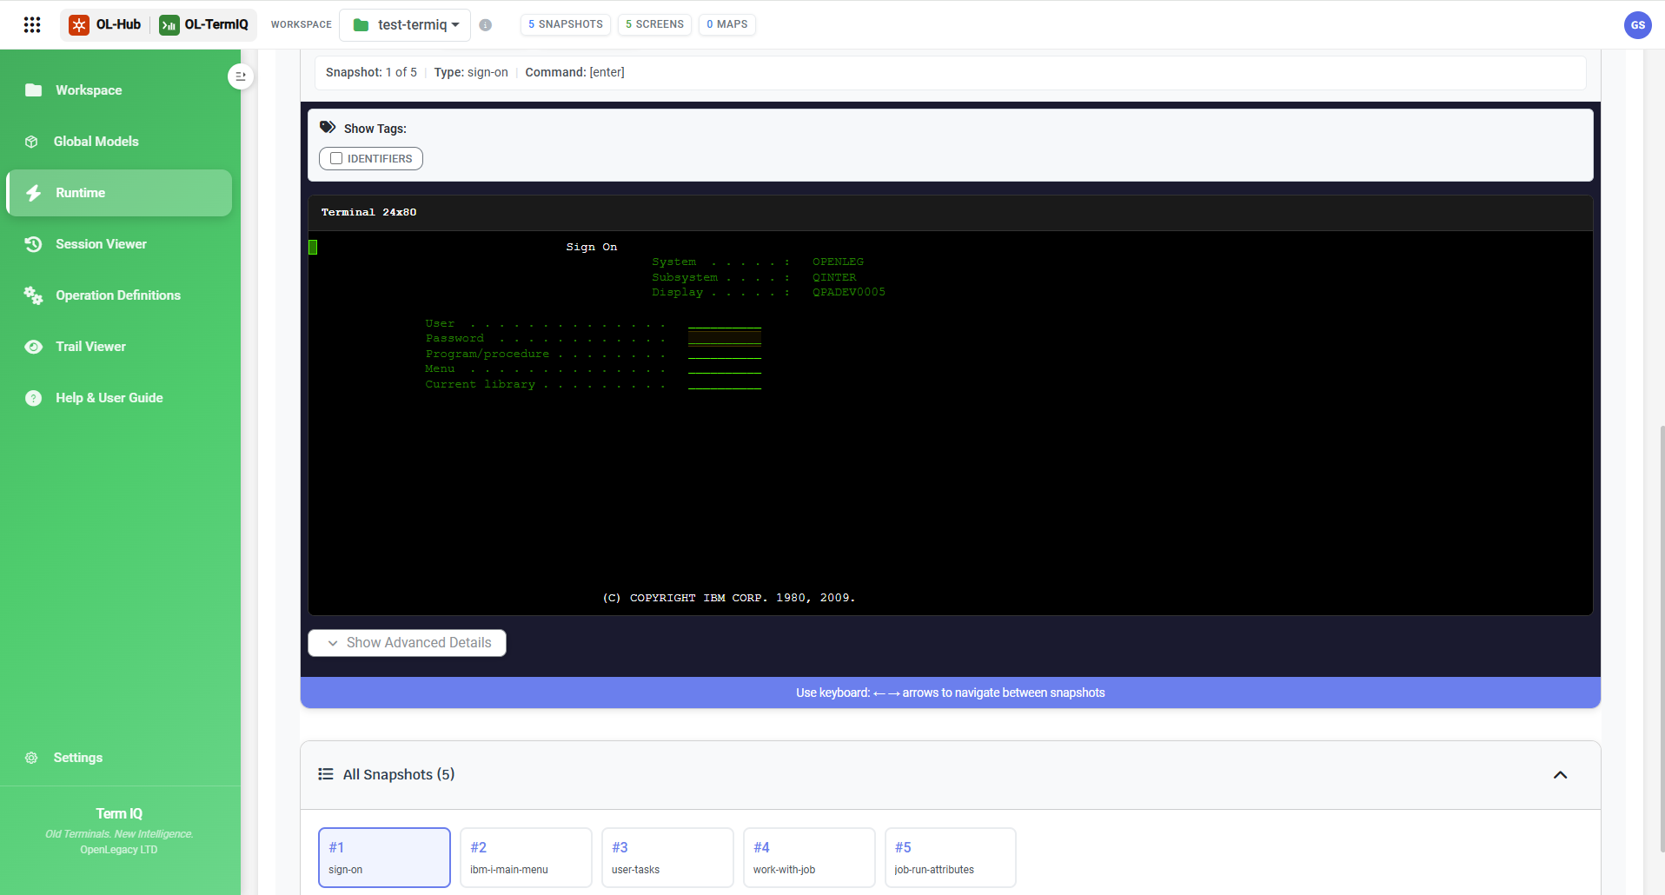Click the All Snapshots list icon
The width and height of the screenshot is (1665, 895).
tap(326, 774)
